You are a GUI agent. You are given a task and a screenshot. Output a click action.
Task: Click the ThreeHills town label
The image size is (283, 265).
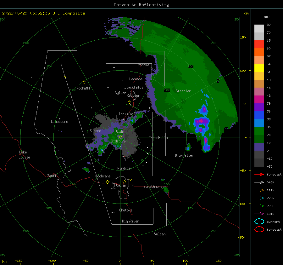(158, 138)
